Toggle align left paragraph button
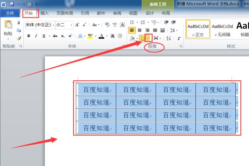This screenshot has width=249, height=166. (132, 30)
